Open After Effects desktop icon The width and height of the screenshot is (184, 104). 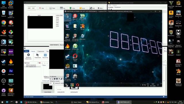coord(11,72)
